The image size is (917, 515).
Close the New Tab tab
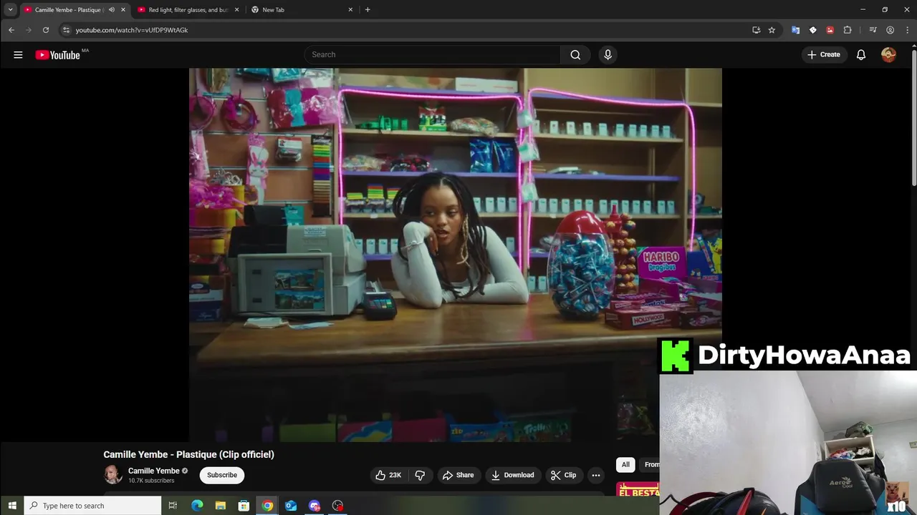click(350, 10)
